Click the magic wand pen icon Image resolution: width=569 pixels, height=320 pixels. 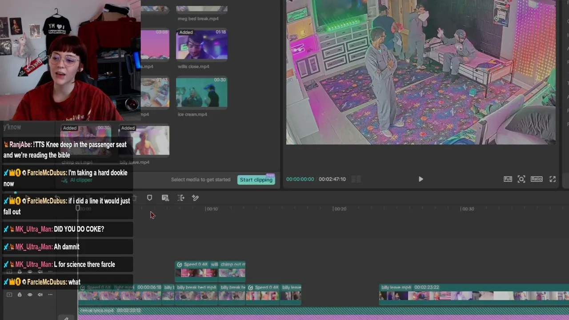point(196,198)
